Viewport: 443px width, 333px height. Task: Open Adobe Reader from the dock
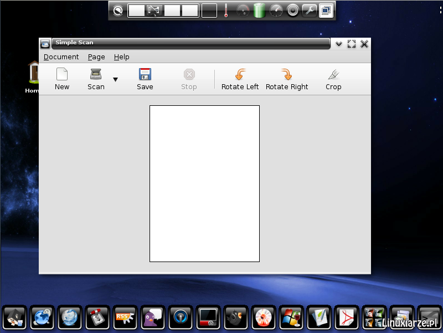pos(347,317)
